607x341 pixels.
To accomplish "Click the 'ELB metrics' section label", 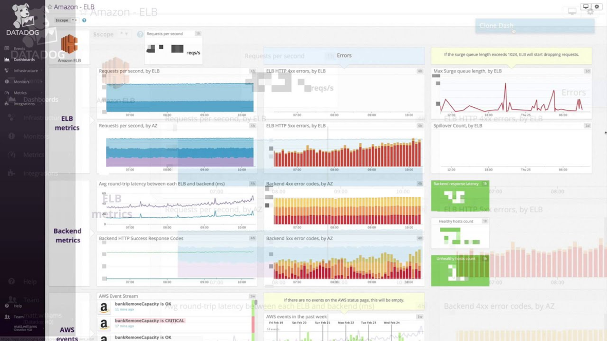I will [67, 123].
